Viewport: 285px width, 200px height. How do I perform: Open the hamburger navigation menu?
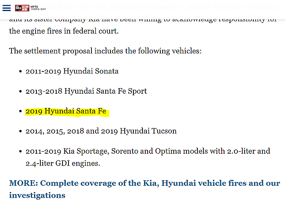tap(7, 8)
